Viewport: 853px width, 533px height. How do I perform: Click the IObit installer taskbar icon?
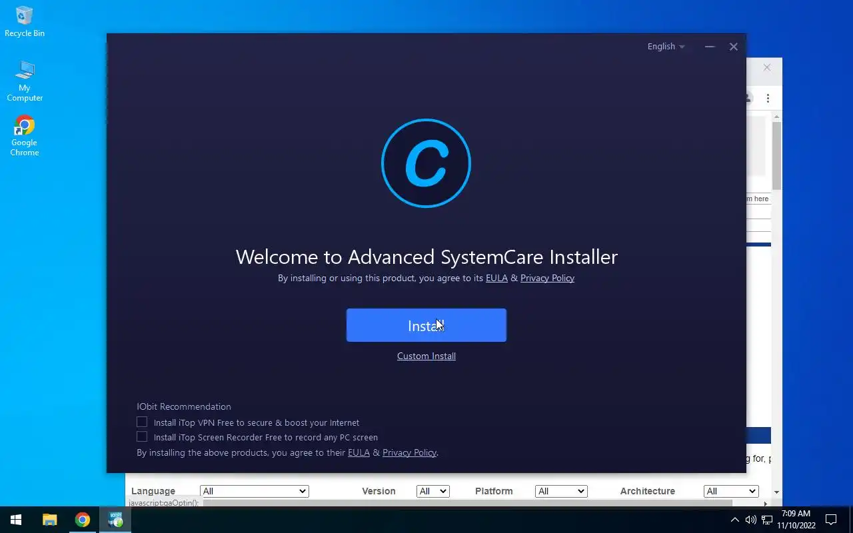115,520
